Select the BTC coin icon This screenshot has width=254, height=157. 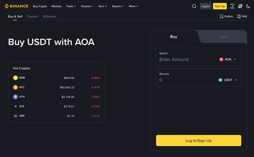(15, 87)
